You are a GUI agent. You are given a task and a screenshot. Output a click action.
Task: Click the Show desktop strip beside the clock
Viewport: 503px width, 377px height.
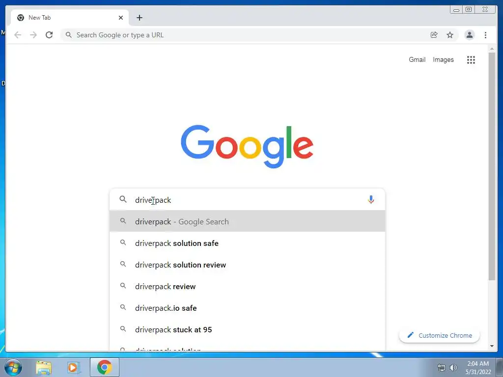click(x=500, y=367)
